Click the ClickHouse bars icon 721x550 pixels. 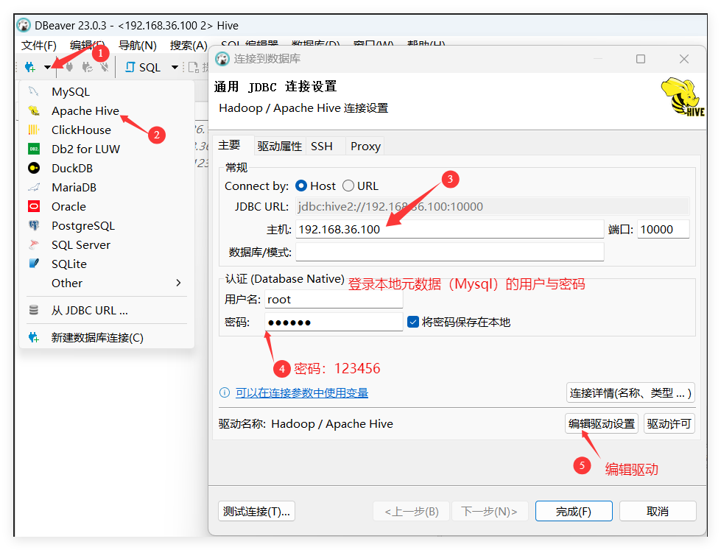(34, 130)
